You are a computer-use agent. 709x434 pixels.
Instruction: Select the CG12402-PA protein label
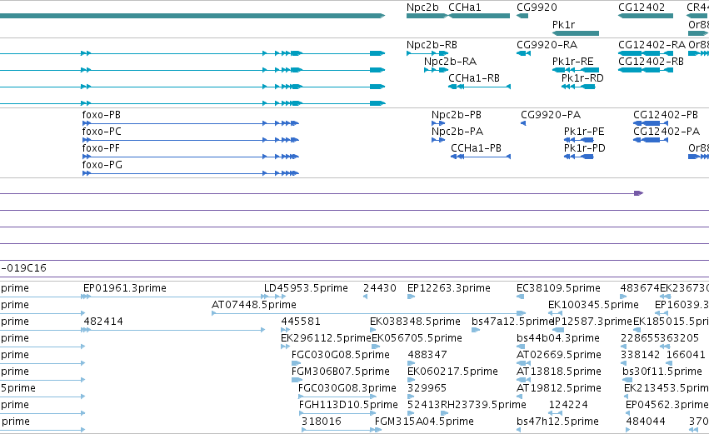[x=667, y=132]
